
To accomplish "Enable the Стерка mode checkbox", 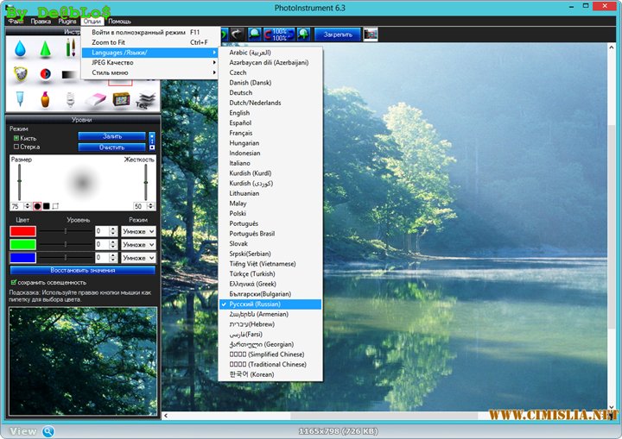I will [x=16, y=147].
